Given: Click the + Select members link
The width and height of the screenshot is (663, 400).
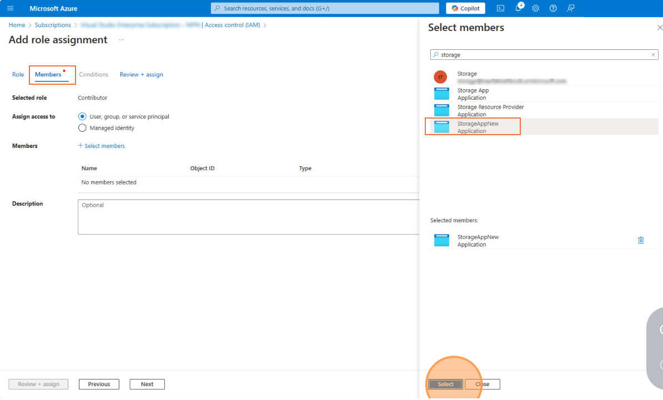Looking at the screenshot, I should 102,146.
